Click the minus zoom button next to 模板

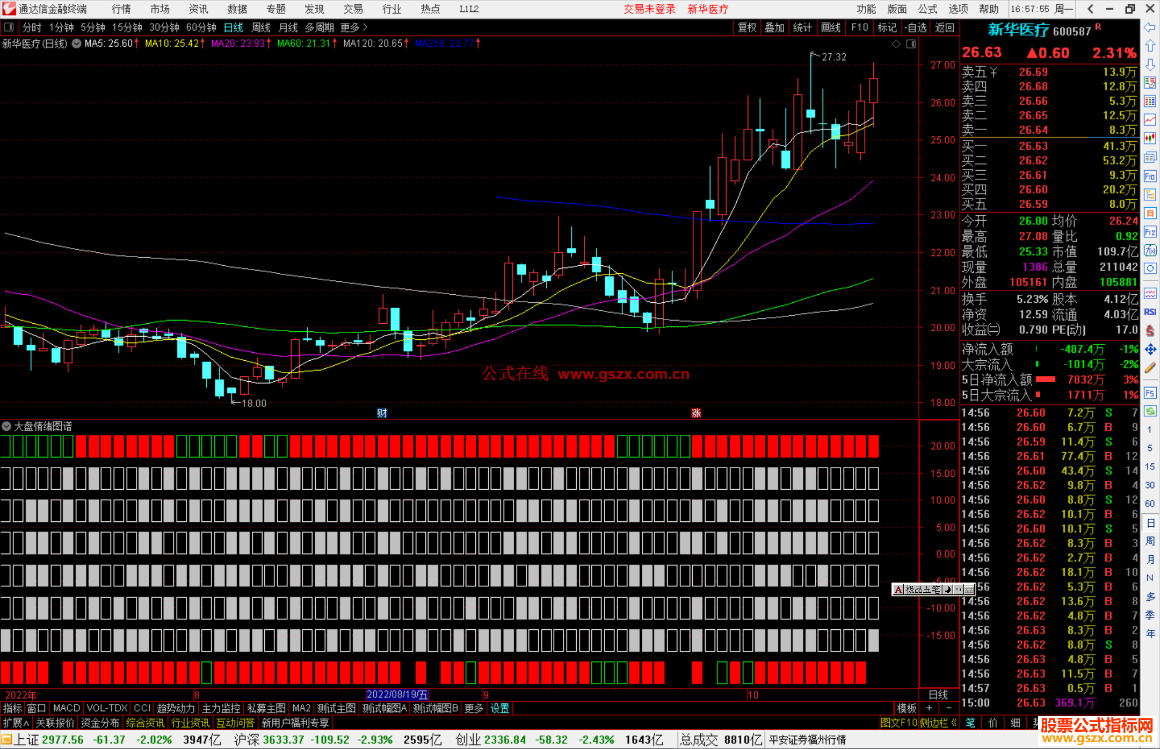[948, 708]
